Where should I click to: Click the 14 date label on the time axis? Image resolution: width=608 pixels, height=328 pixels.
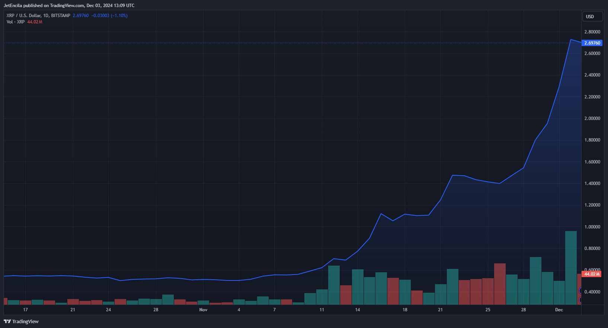pos(358,310)
